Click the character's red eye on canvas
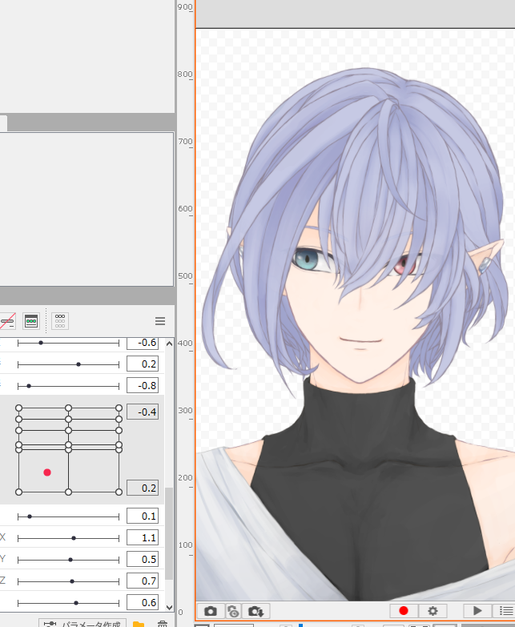This screenshot has height=627, width=515. point(404,266)
